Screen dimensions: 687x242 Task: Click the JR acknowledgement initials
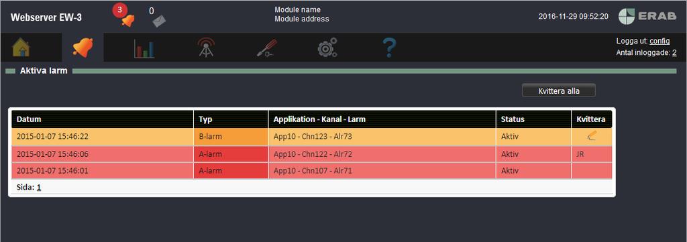coord(580,154)
